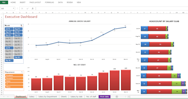The width and height of the screenshot is (188, 99).
Task: Toggle Aug-14 in Month slicer
Action: (18, 29)
